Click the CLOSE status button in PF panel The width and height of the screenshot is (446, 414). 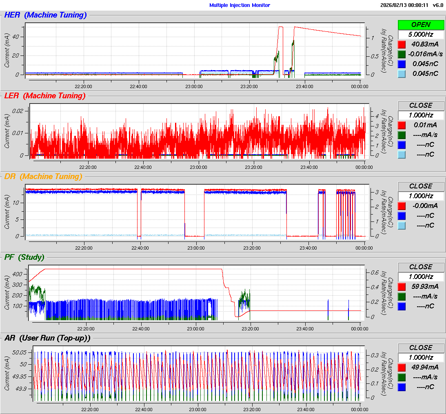coord(421,267)
